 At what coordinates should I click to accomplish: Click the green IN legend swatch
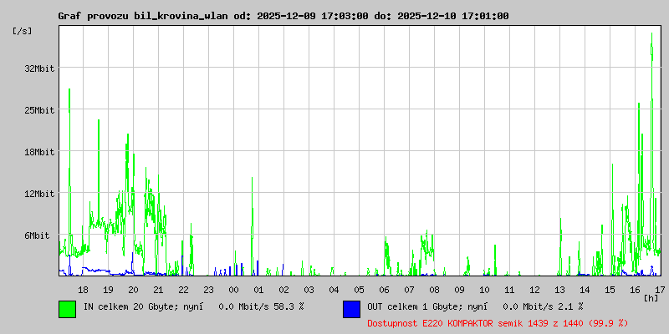[x=67, y=308]
